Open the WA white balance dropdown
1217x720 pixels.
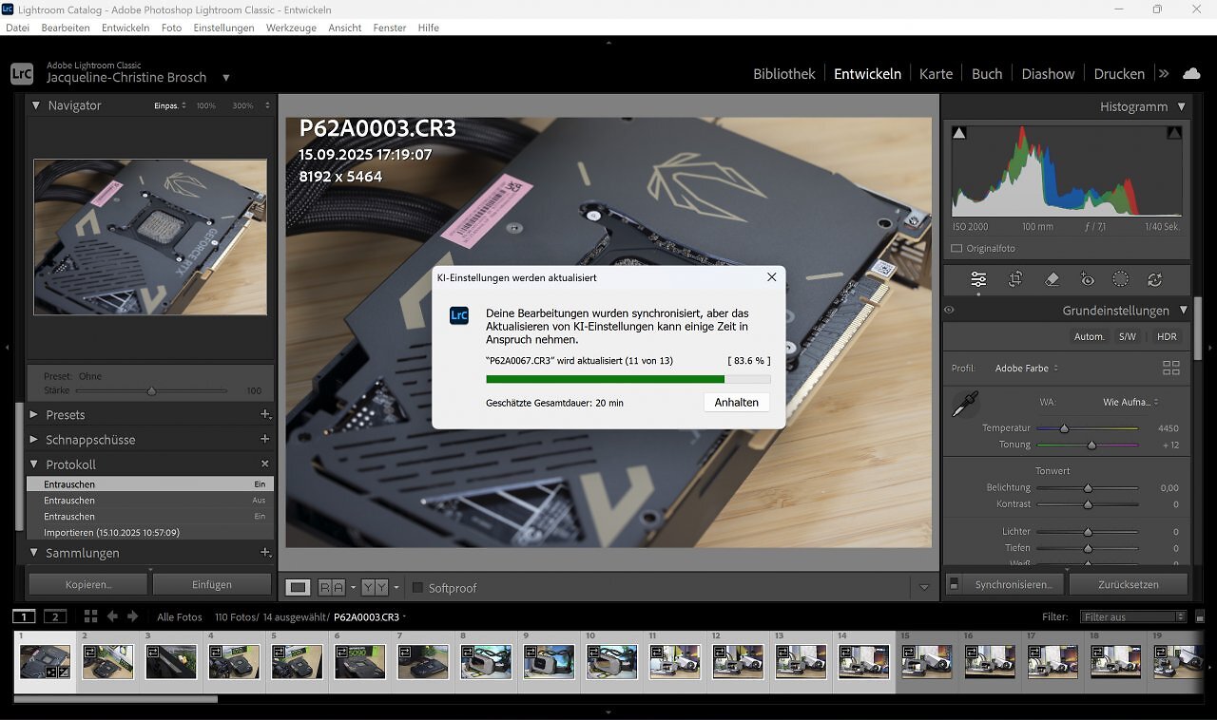click(x=1130, y=402)
